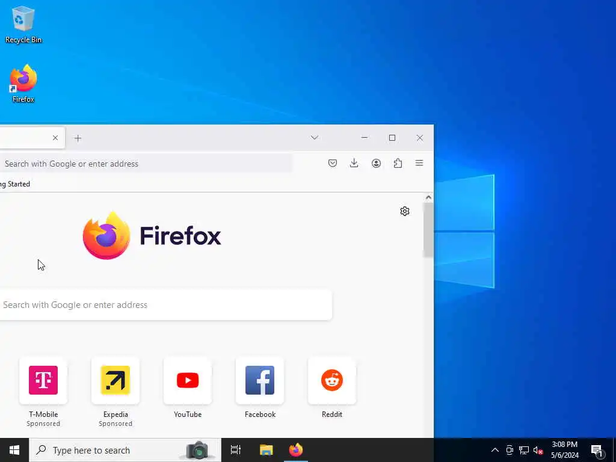616x462 pixels.
Task: Open the Extensions puzzle icon
Action: pos(398,163)
